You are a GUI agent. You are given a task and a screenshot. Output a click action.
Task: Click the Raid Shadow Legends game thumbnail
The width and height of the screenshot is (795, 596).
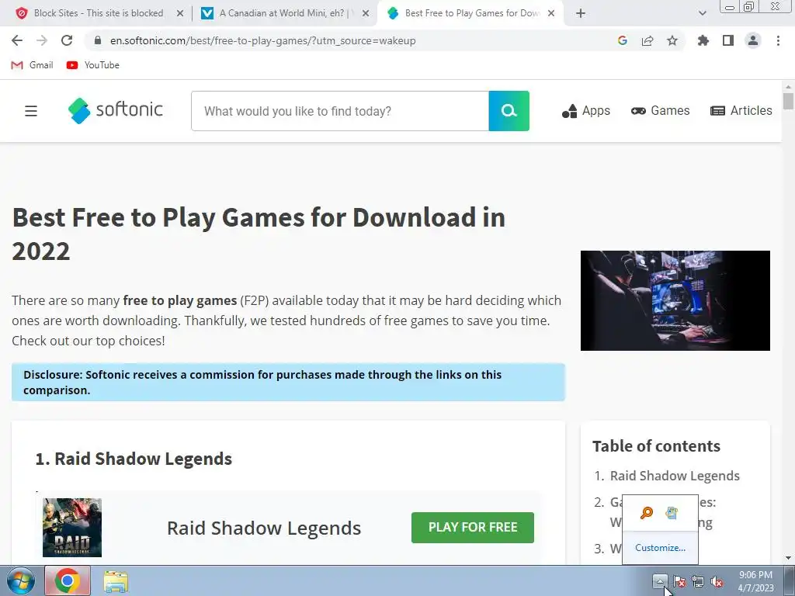(72, 528)
